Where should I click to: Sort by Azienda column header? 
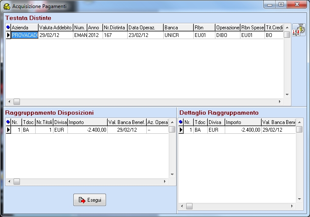coord(25,27)
